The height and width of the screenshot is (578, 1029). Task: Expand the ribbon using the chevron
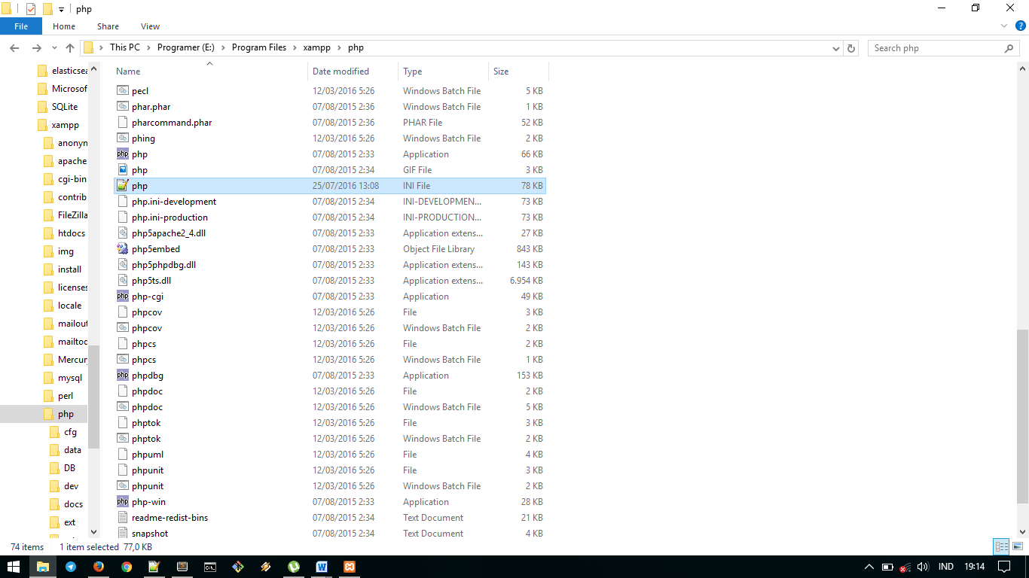tap(1003, 26)
